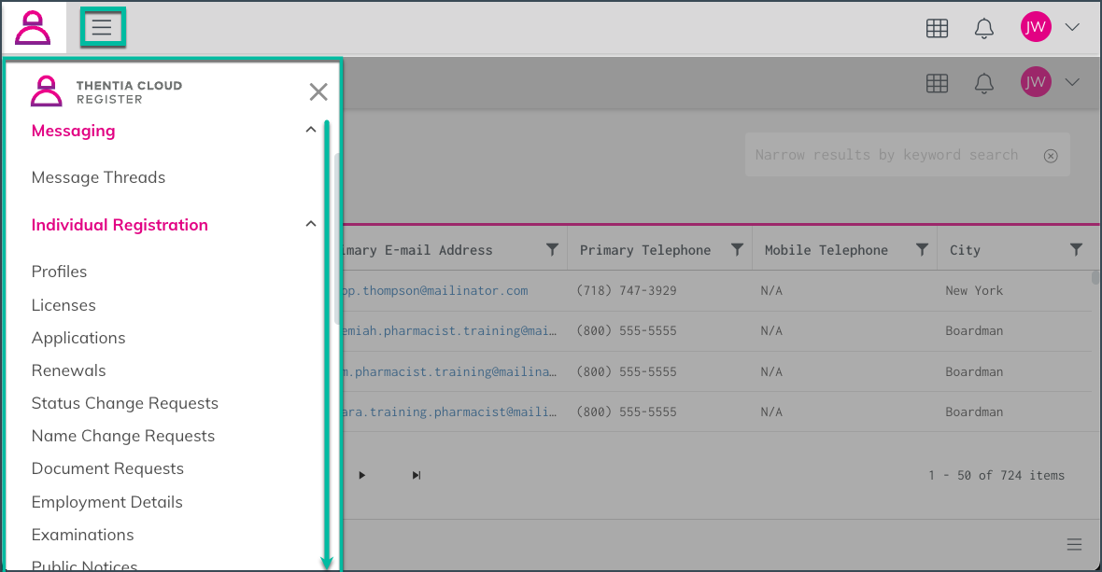Open Status Change Requests
The width and height of the screenshot is (1102, 572).
click(124, 403)
